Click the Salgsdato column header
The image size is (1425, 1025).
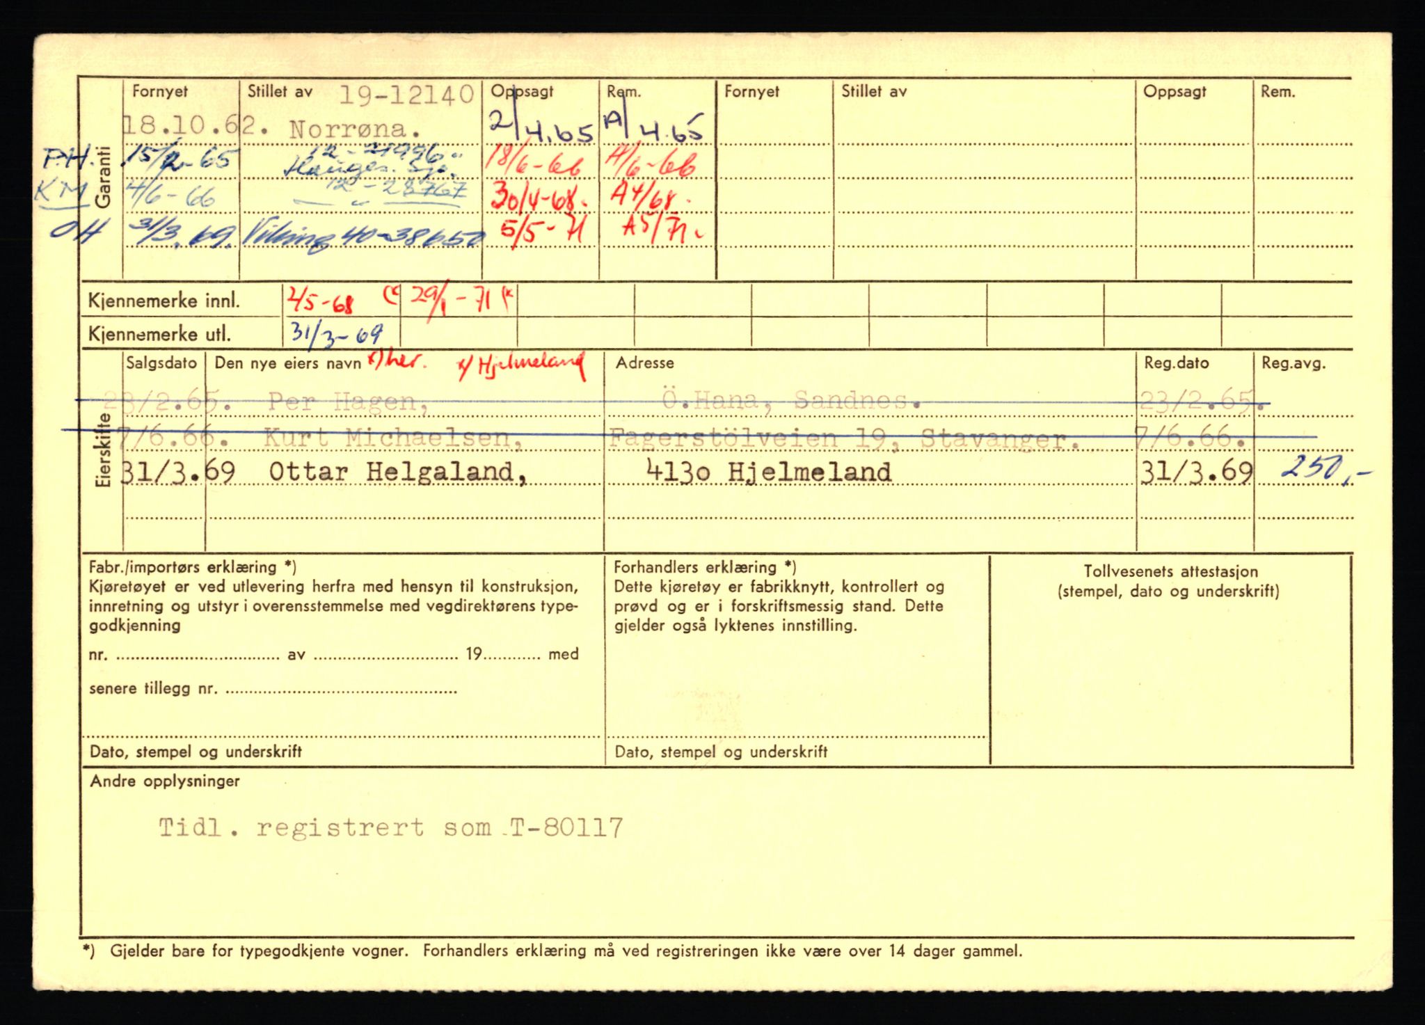[x=161, y=363]
